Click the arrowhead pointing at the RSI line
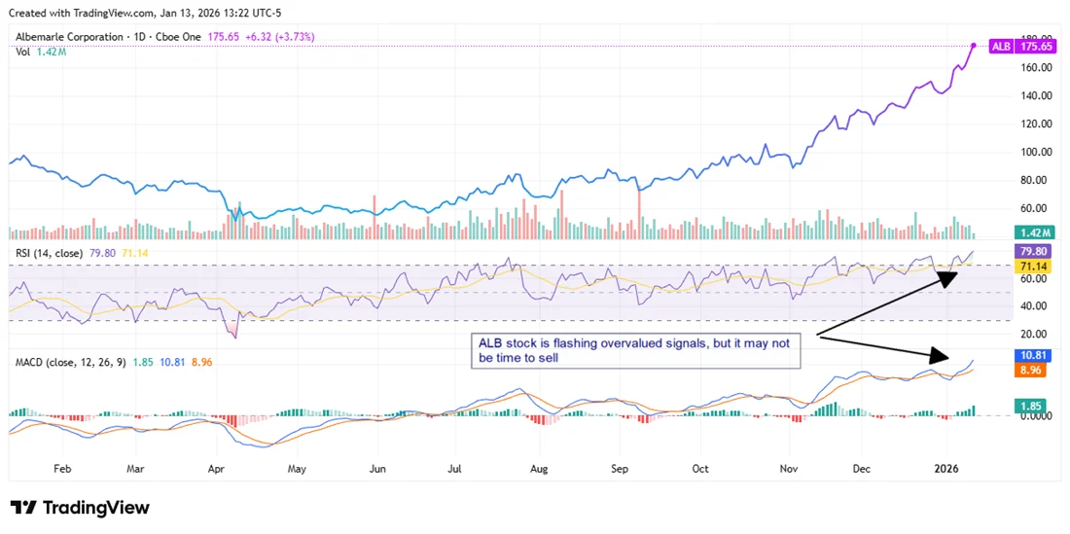The width and height of the screenshot is (1070, 534). tap(948, 276)
